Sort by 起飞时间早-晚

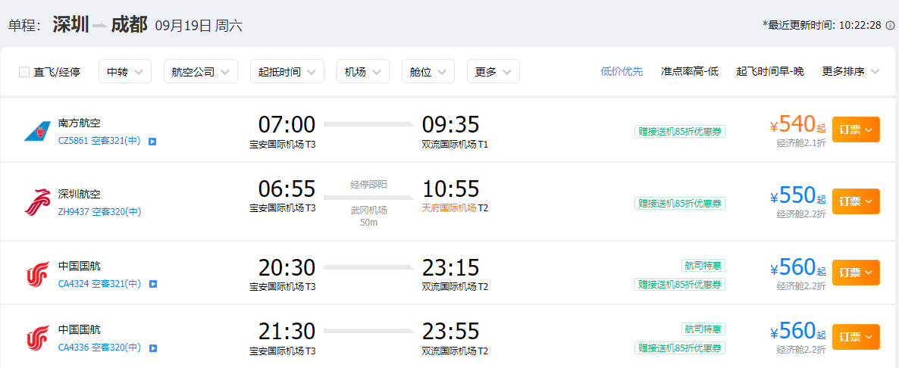(x=770, y=71)
